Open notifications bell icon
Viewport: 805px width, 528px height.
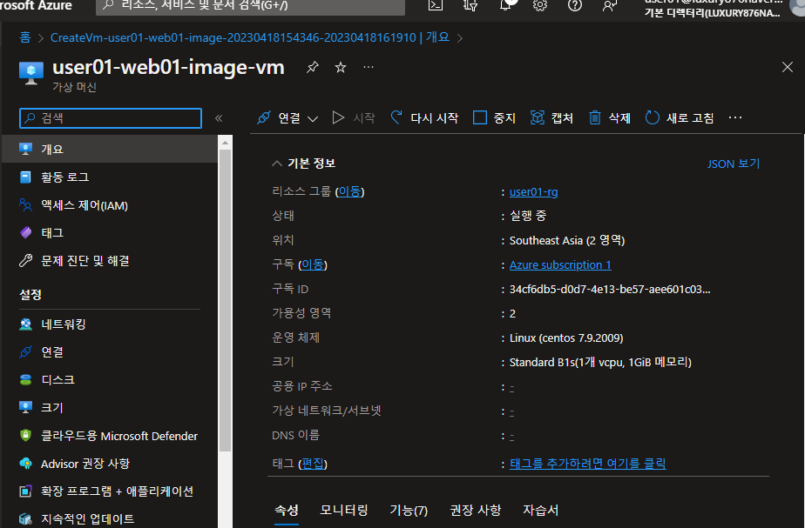(506, 5)
